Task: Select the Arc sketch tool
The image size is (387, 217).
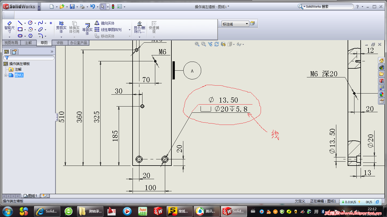Action: 30,29
